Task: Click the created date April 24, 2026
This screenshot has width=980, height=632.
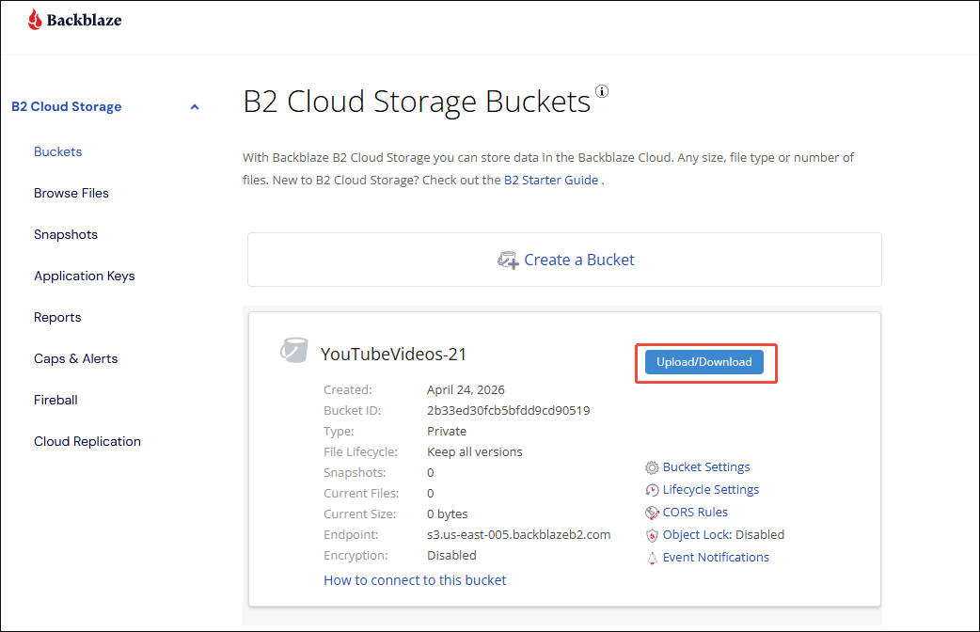Action: (466, 390)
